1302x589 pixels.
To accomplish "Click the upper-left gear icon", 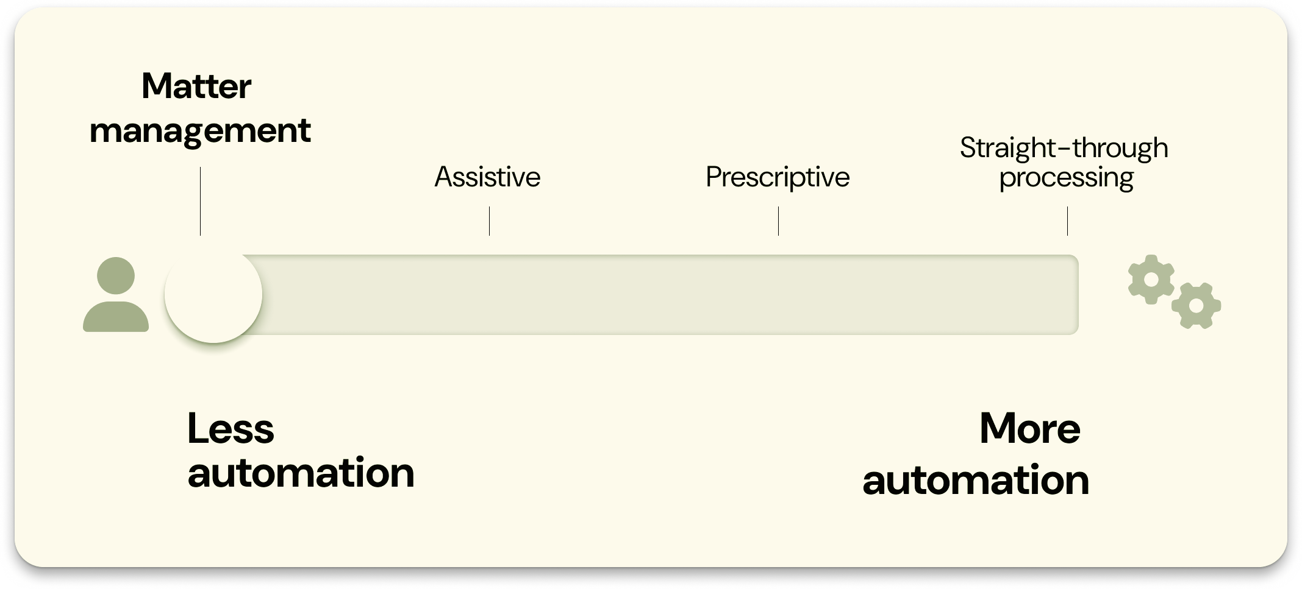I will [x=1151, y=280].
